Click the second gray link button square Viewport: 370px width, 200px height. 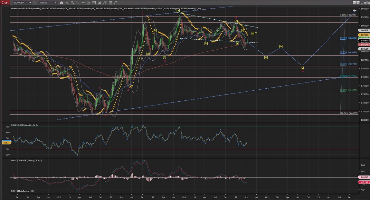[358, 3]
